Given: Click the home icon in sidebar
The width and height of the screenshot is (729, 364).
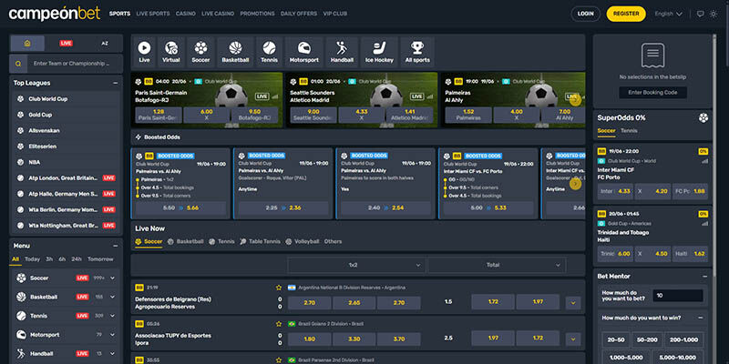Looking at the screenshot, I should tap(27, 43).
